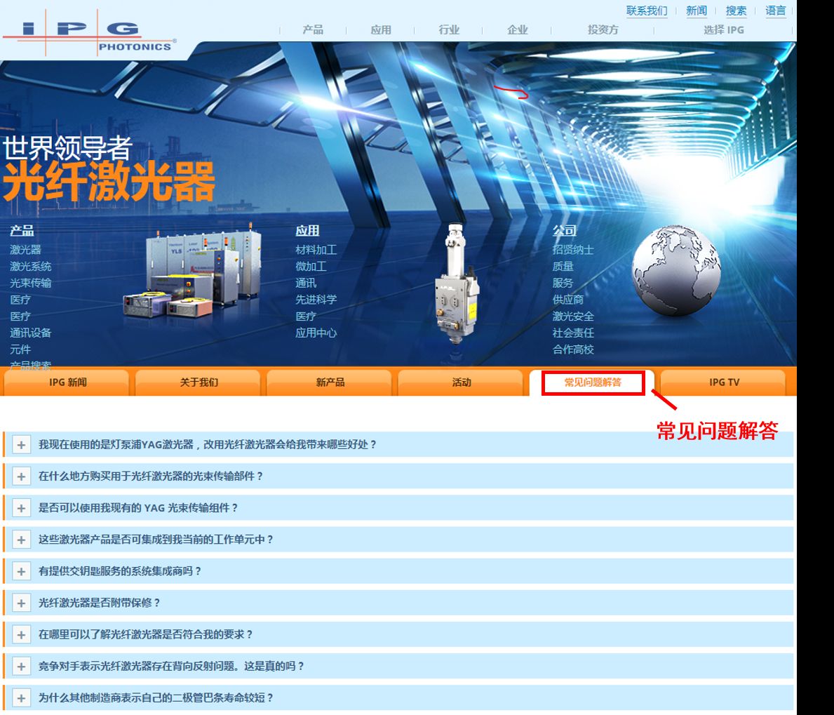Click the 新闻 link at top
The image size is (834, 715).
point(697,11)
